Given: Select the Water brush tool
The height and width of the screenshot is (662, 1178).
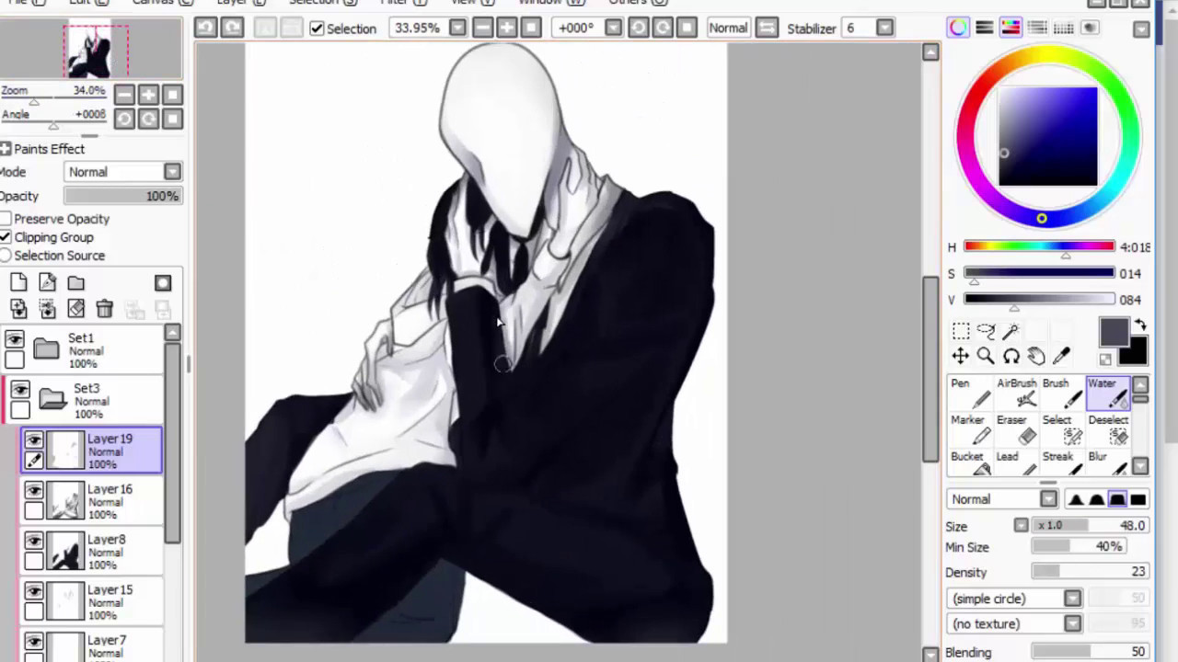Looking at the screenshot, I should coord(1108,393).
